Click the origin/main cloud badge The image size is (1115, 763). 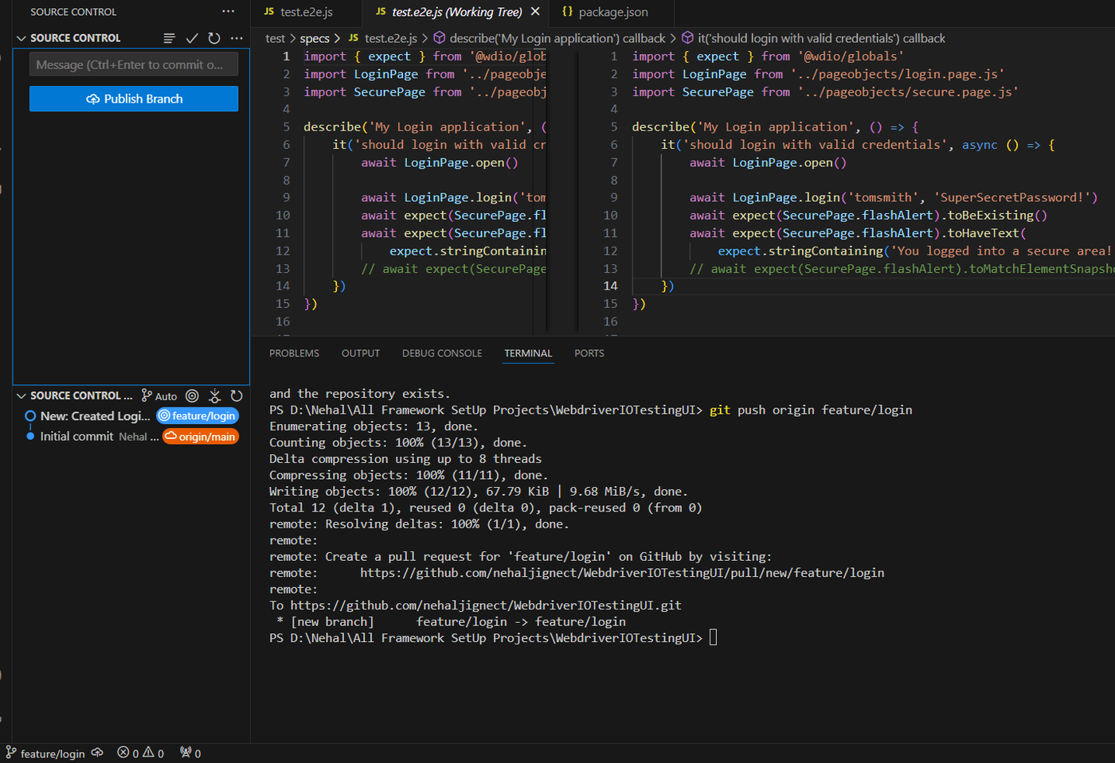(x=201, y=437)
